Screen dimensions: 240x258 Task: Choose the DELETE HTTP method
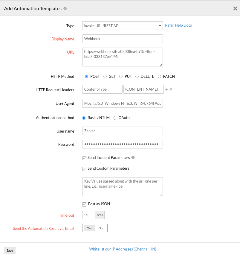pos(137,77)
